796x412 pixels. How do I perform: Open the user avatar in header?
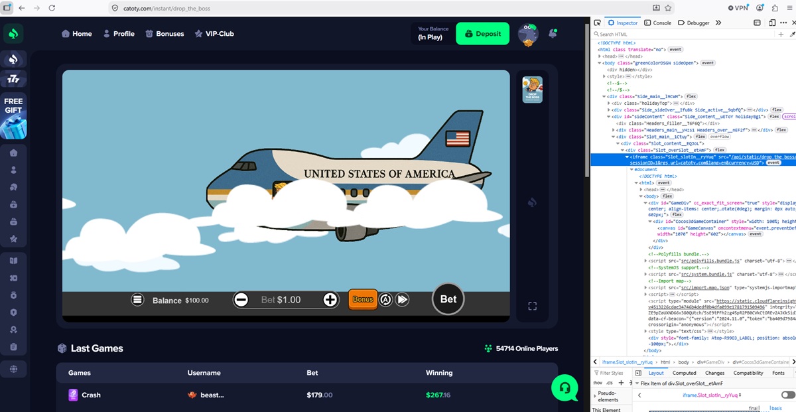(x=528, y=34)
